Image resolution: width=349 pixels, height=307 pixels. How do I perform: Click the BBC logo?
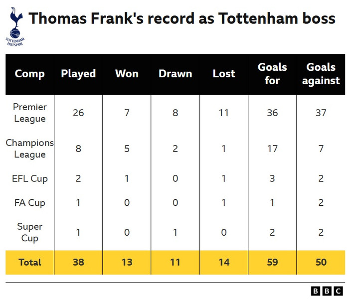[x=327, y=291]
